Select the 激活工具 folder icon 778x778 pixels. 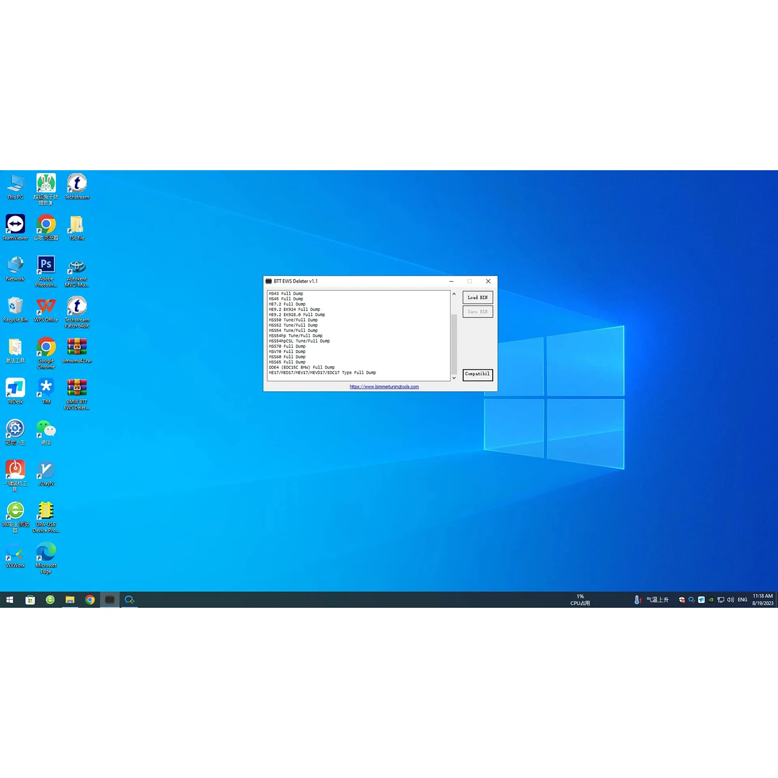[x=16, y=351]
